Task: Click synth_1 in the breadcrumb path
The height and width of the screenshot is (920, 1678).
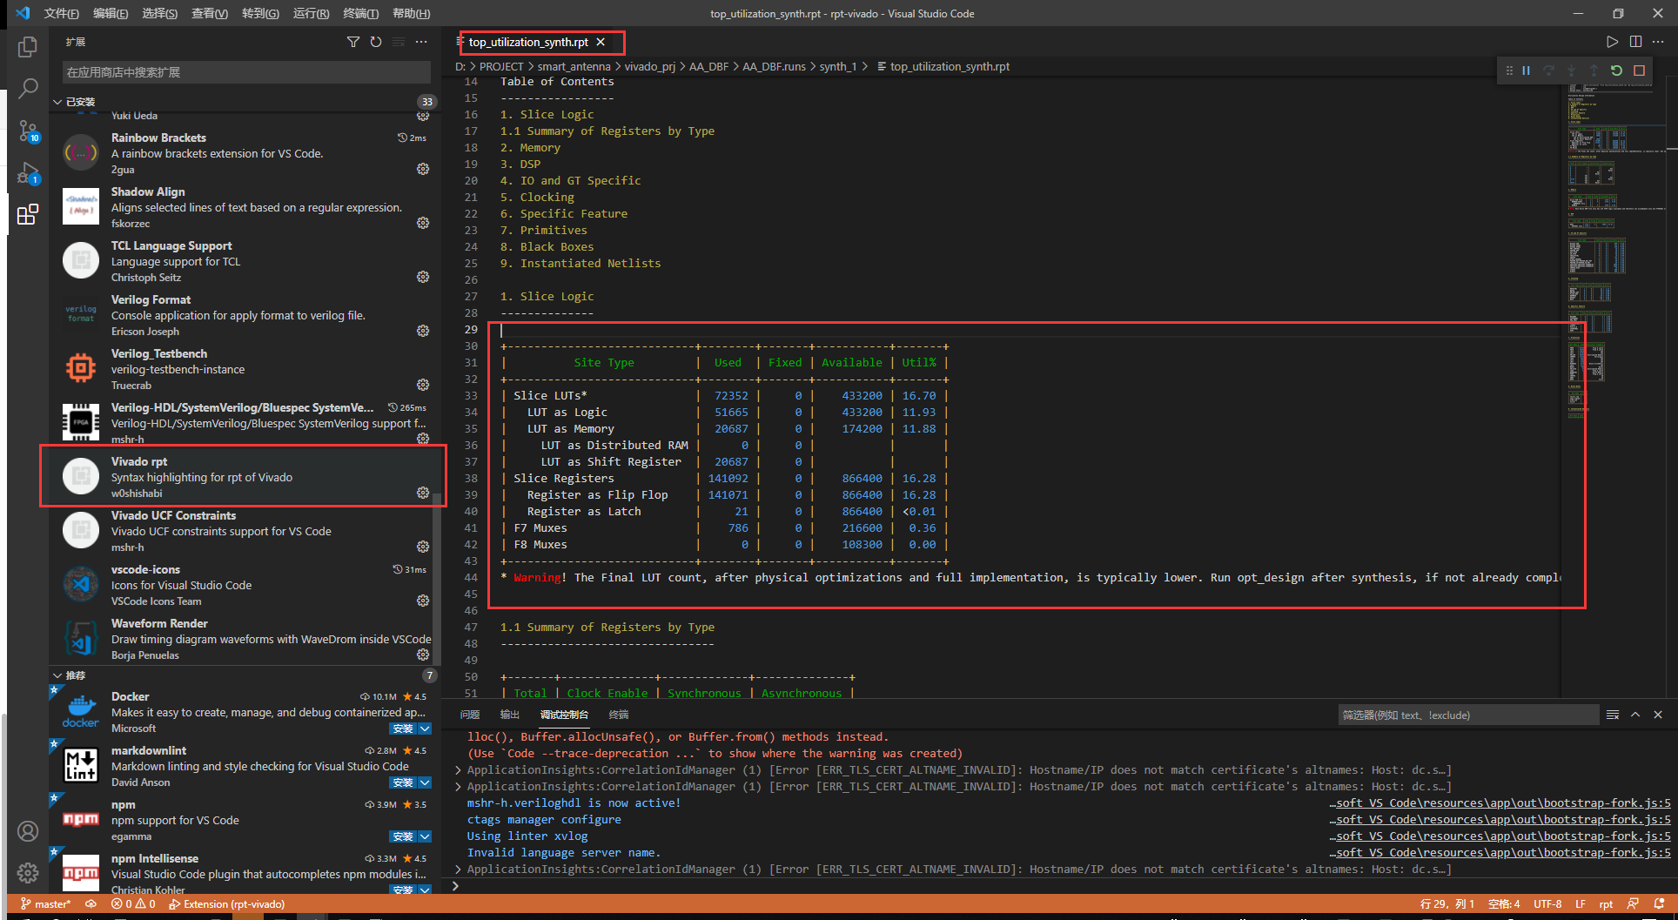Action: pyautogui.click(x=837, y=66)
